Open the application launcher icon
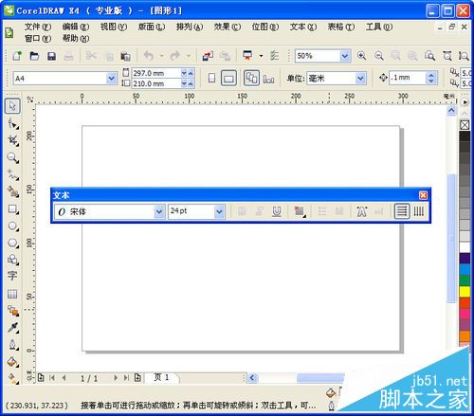Screen dimensions: 474x416 coord(247,55)
